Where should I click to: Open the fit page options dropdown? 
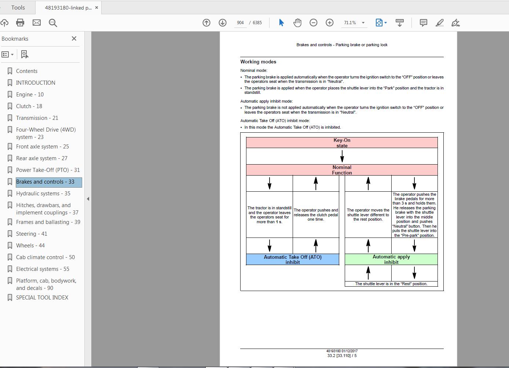[x=381, y=23]
